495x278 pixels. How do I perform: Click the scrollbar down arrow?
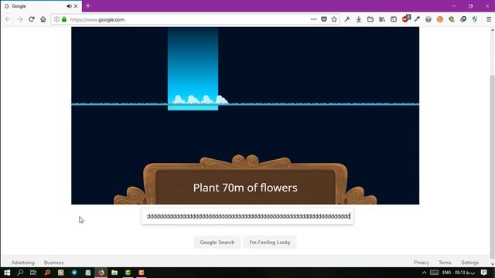[492, 264]
